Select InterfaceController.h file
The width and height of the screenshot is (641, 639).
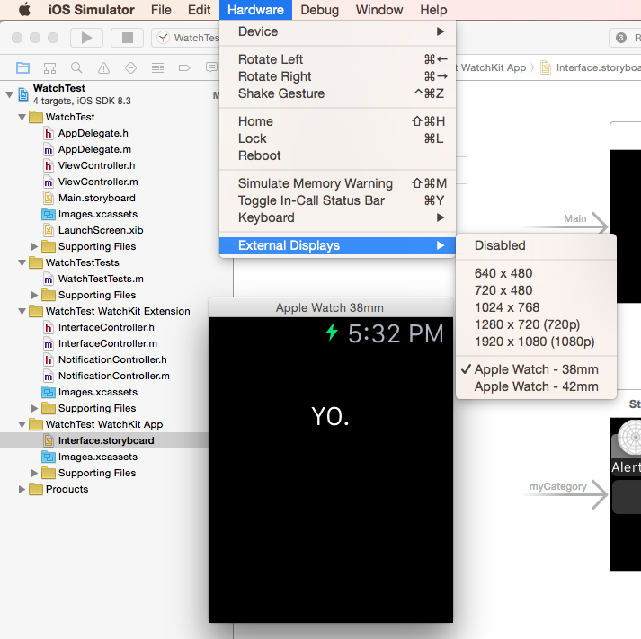click(x=106, y=327)
